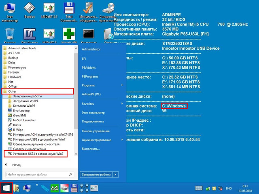Viewport: 259px width, 194px height.
Task: Focus the Найти программы и файлы search field
Action: (x=40, y=174)
